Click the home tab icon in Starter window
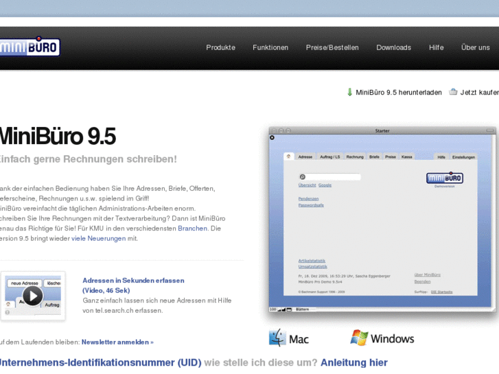 tap(289, 156)
